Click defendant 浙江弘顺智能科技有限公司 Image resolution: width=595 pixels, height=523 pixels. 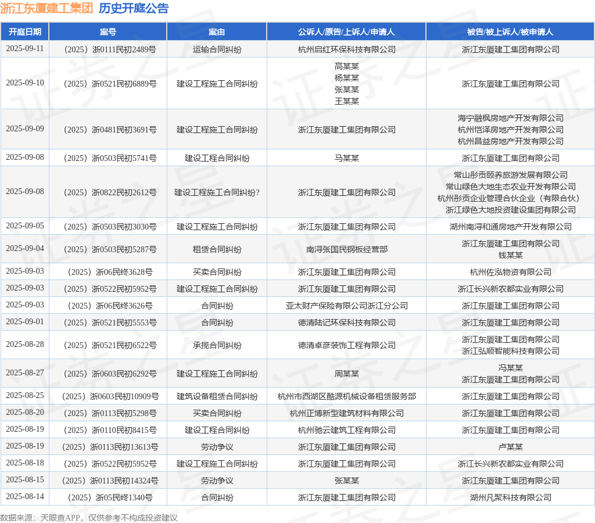tap(511, 351)
